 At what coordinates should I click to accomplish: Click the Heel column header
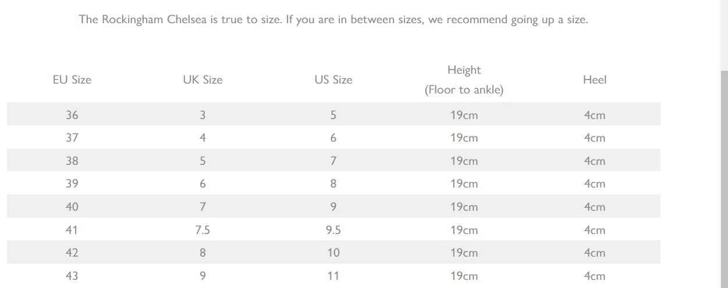pos(595,80)
